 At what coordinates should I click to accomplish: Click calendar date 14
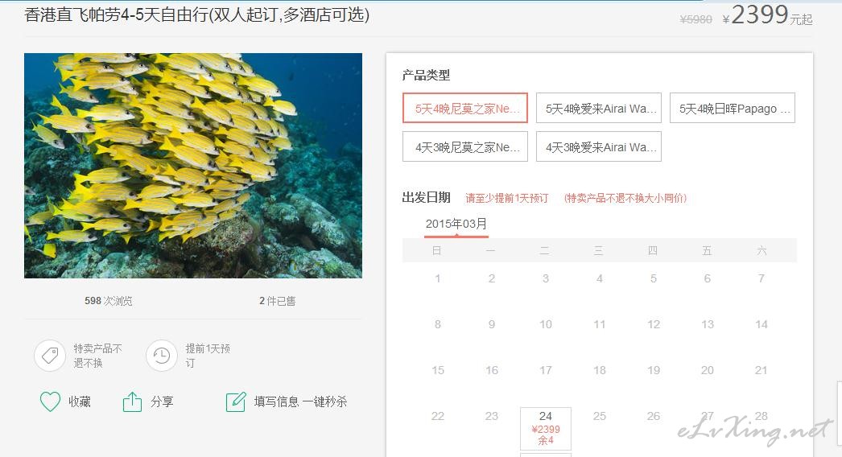[761, 324]
